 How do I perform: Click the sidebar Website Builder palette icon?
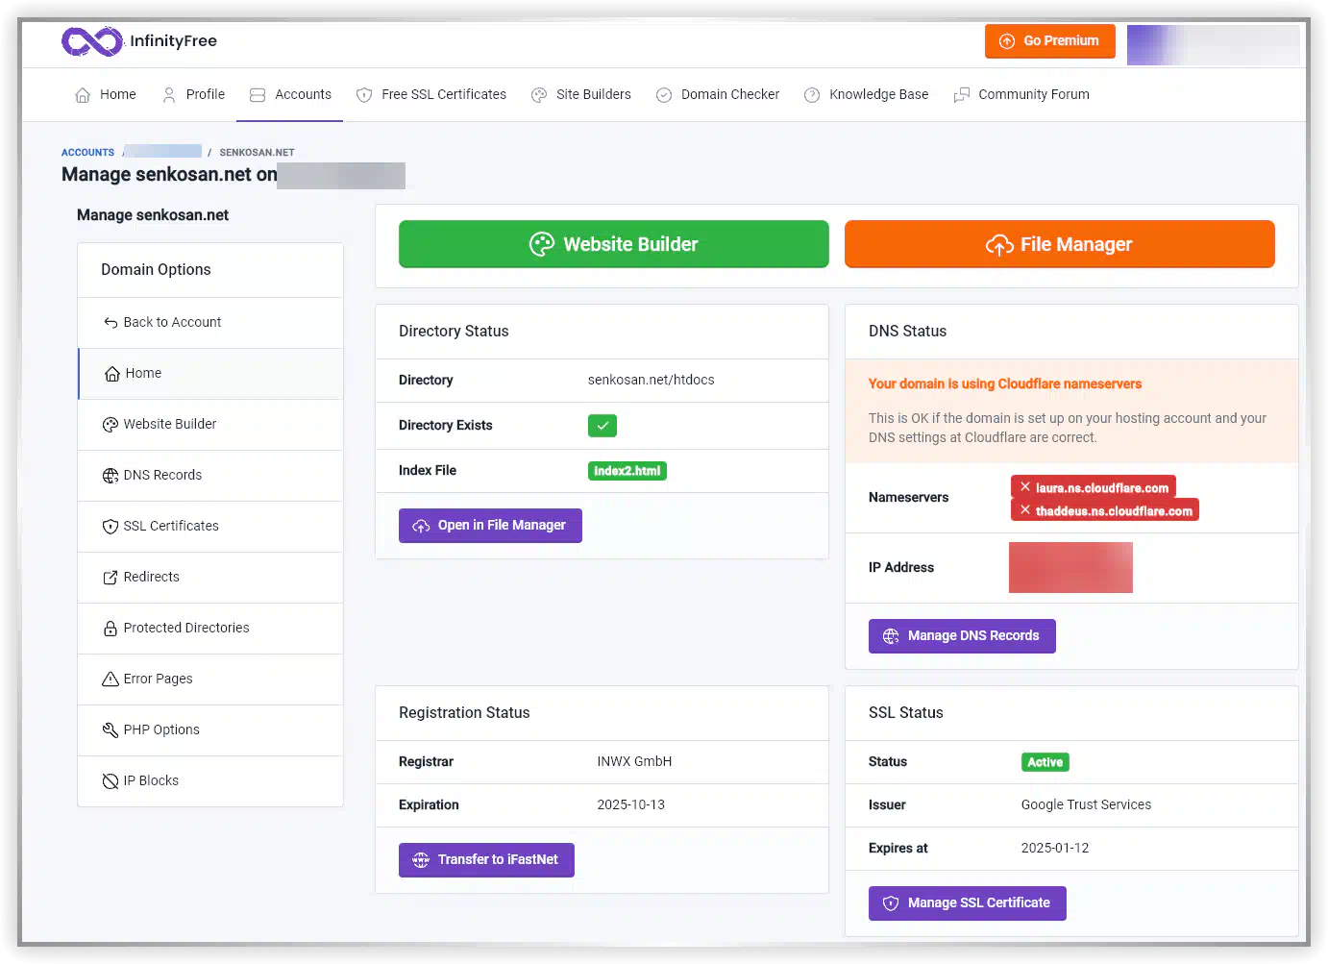click(111, 425)
